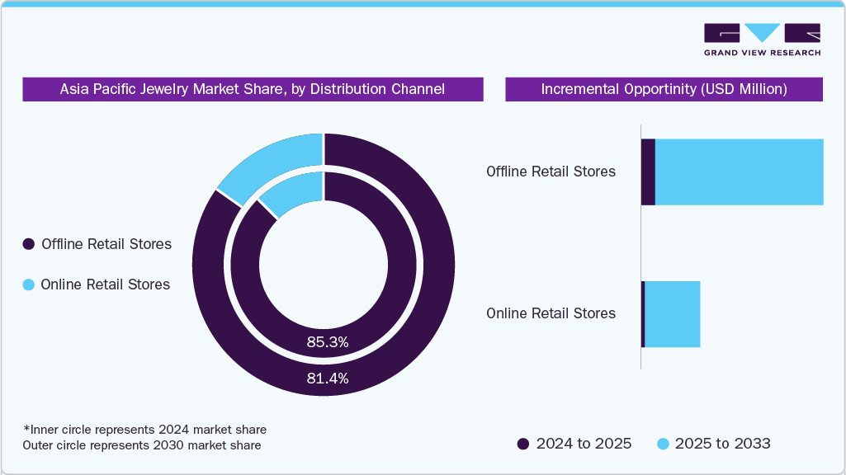Click the light blue Offline Retail Stores bar
Viewport: 846px width, 475px height.
click(x=739, y=172)
